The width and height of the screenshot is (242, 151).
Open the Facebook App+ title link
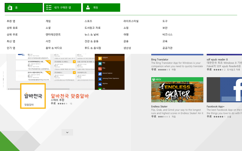click(216, 106)
